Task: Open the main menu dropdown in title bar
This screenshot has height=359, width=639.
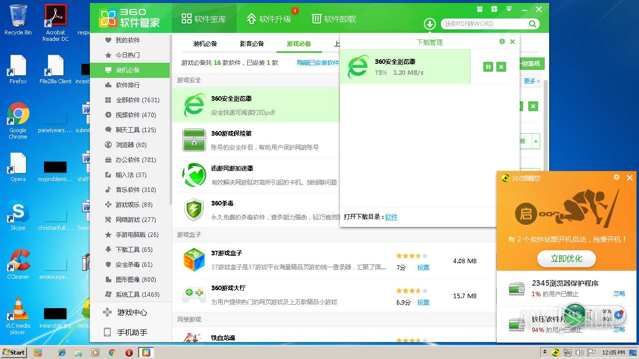Action: pos(509,9)
